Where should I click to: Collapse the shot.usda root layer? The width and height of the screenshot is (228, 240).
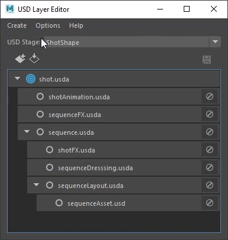point(18,79)
